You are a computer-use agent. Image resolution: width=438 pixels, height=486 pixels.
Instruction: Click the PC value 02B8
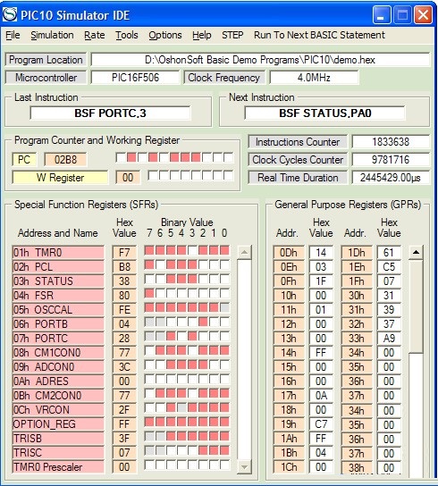pyautogui.click(x=65, y=160)
